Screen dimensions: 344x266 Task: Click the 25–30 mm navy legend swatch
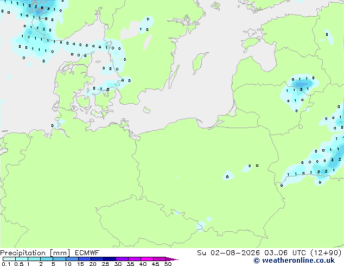click(x=109, y=259)
